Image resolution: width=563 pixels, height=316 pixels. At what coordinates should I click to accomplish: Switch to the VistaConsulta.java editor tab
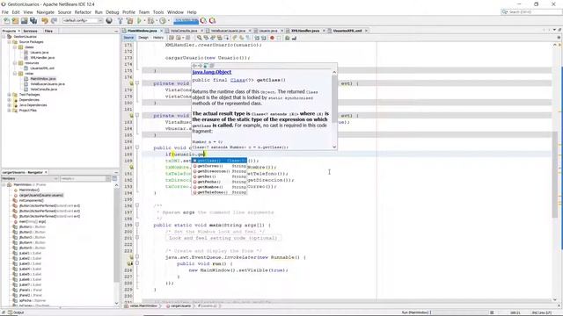(x=184, y=31)
